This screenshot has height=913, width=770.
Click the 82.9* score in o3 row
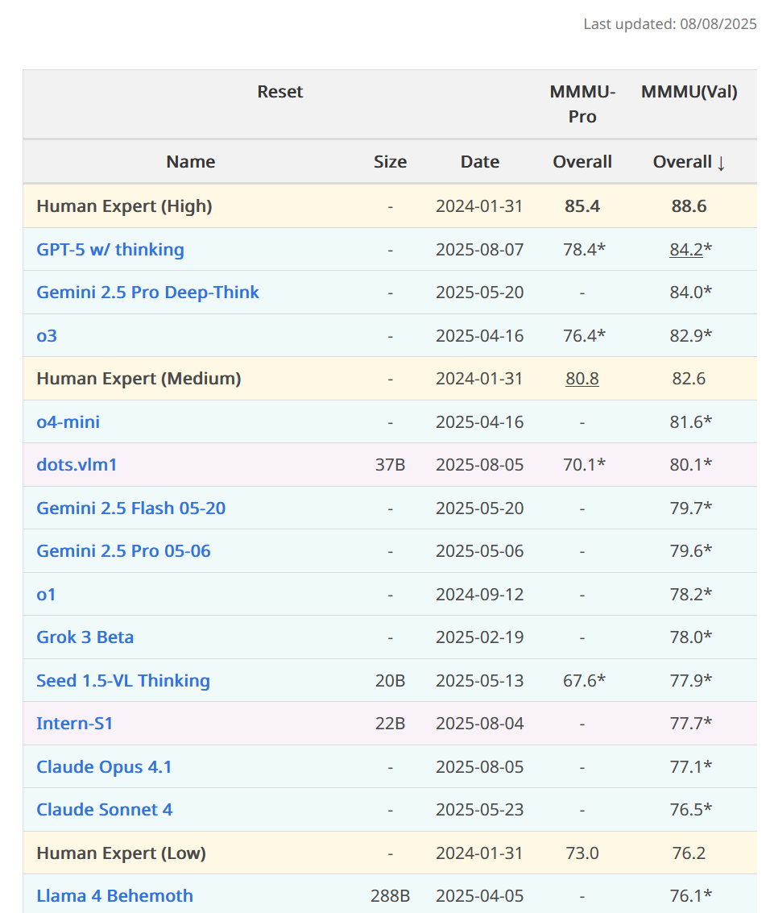click(690, 336)
